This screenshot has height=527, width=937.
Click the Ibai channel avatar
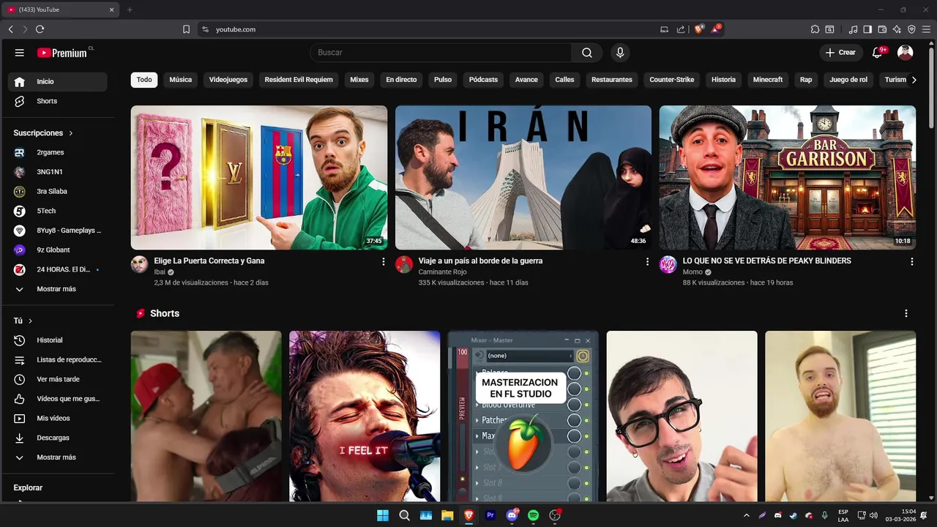tap(139, 264)
